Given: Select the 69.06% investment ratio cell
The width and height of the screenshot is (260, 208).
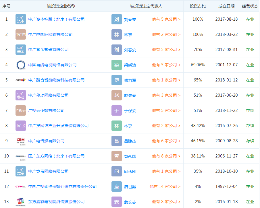Looking at the screenshot, I should (198, 65).
